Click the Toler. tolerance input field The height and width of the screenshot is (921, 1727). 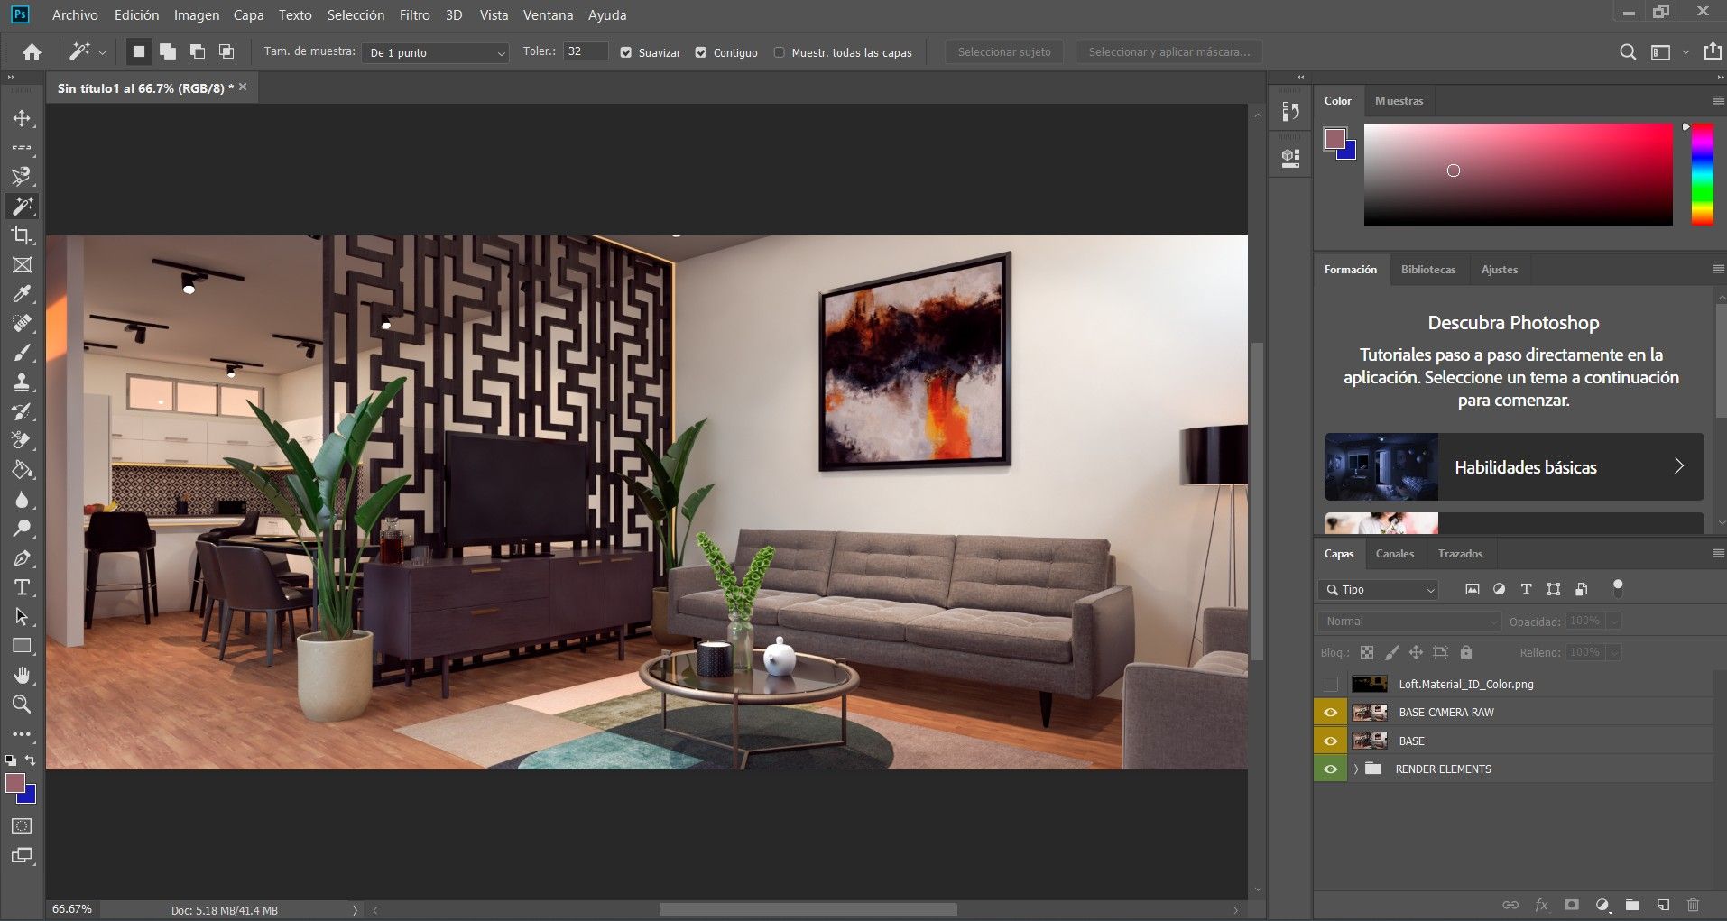pos(586,52)
